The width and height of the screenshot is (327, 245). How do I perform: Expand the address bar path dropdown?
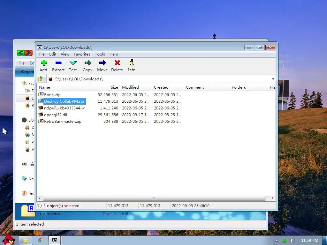273,79
